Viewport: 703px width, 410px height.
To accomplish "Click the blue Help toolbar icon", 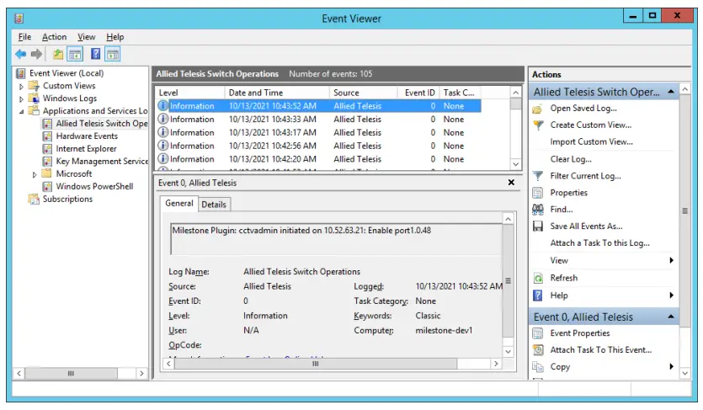I will (x=96, y=54).
